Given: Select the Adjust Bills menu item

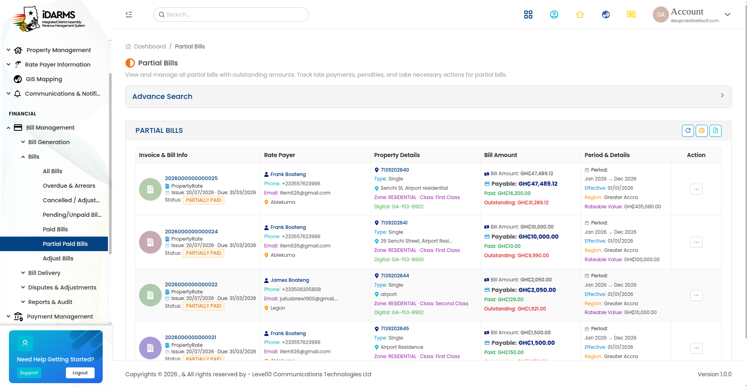Looking at the screenshot, I should pos(58,258).
